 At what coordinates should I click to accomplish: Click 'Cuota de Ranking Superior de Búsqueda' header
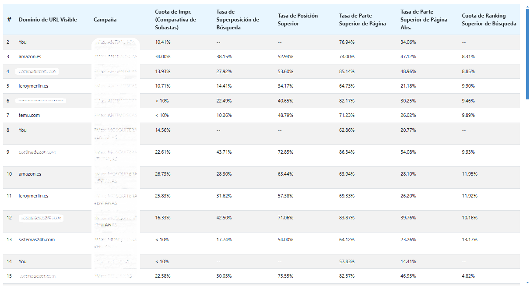coord(489,20)
